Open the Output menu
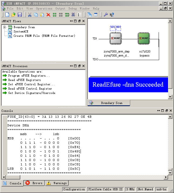 pyautogui.click(x=60, y=8)
